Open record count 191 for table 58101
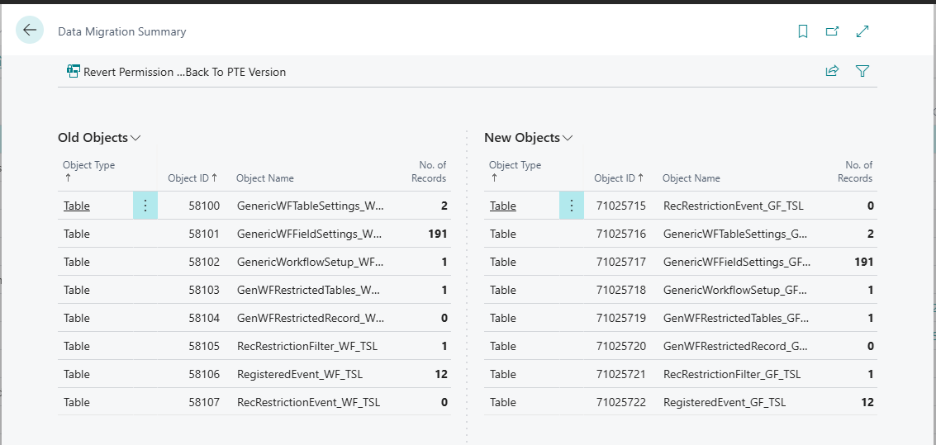This screenshot has width=936, height=445. tap(438, 234)
